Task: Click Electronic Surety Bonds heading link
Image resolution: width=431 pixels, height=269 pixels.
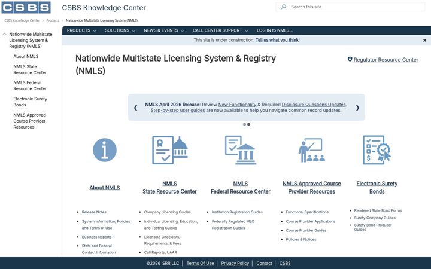Action: click(x=377, y=188)
